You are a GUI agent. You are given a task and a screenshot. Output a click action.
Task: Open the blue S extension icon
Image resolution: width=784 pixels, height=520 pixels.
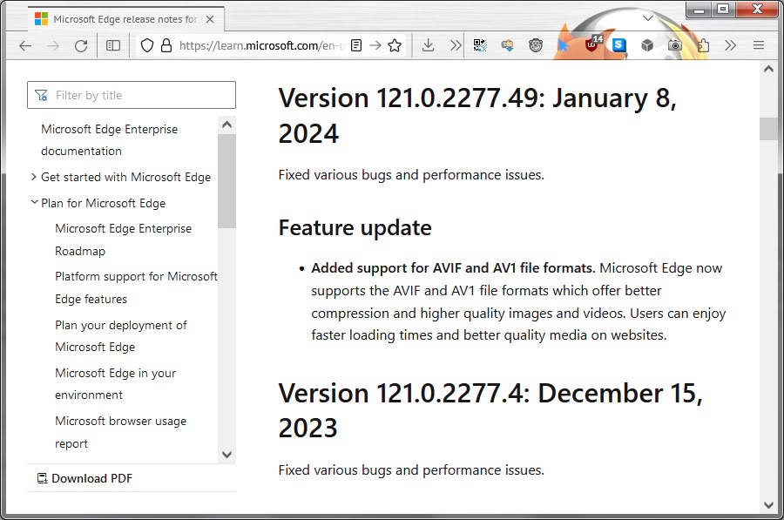click(619, 45)
